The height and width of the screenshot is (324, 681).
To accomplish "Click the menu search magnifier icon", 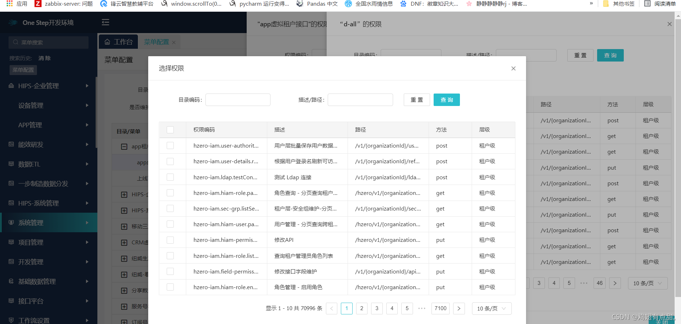I will 16,42.
